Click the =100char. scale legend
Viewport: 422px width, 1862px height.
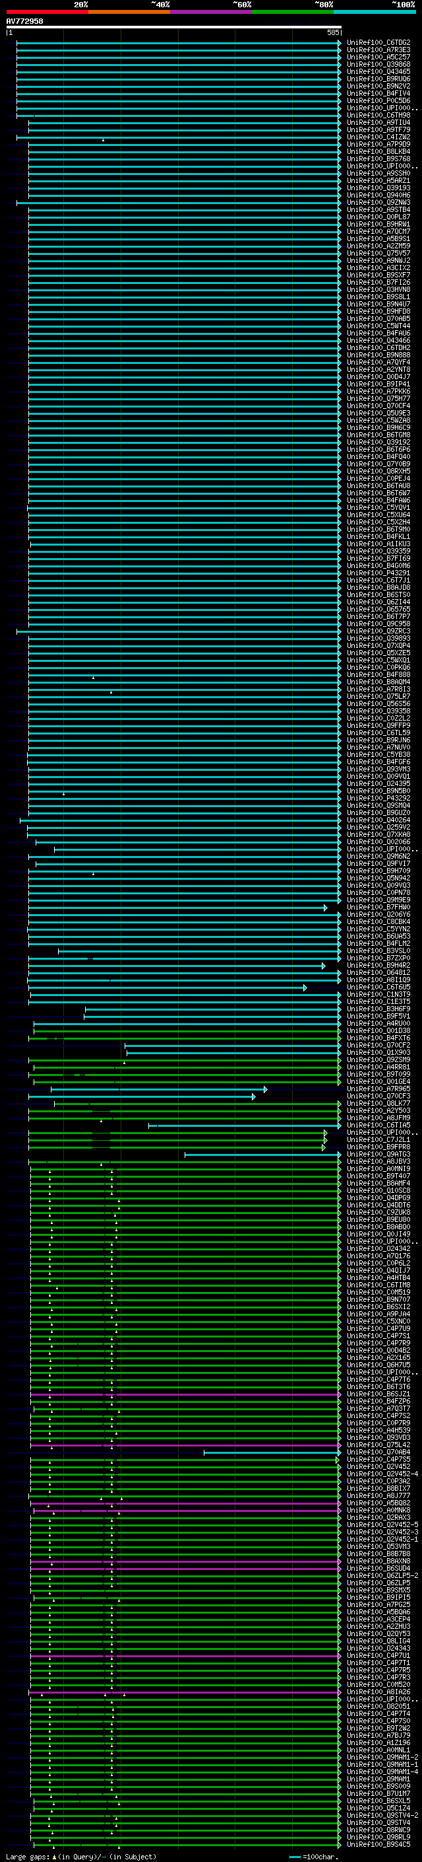(313, 1856)
